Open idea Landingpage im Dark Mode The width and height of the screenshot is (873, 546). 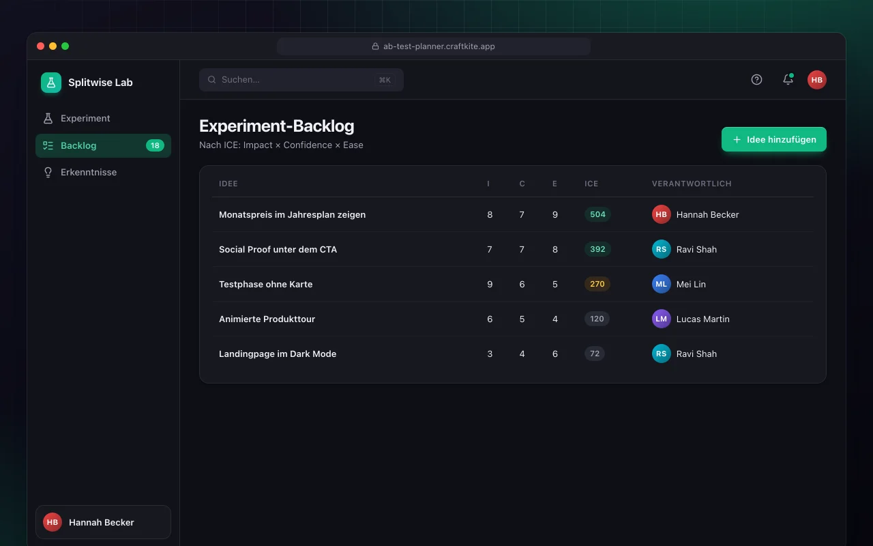click(x=278, y=354)
